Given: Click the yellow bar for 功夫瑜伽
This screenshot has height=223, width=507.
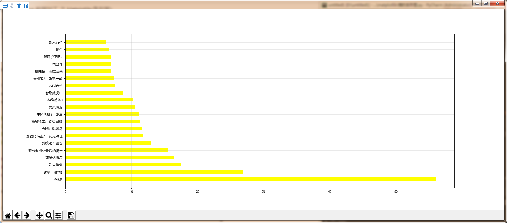Looking at the screenshot, I should point(123,165).
